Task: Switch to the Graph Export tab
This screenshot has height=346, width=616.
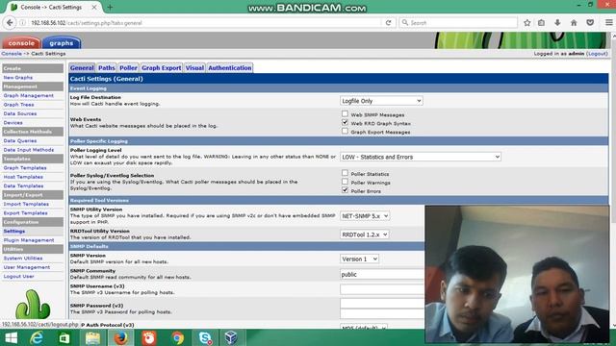Action: [162, 68]
